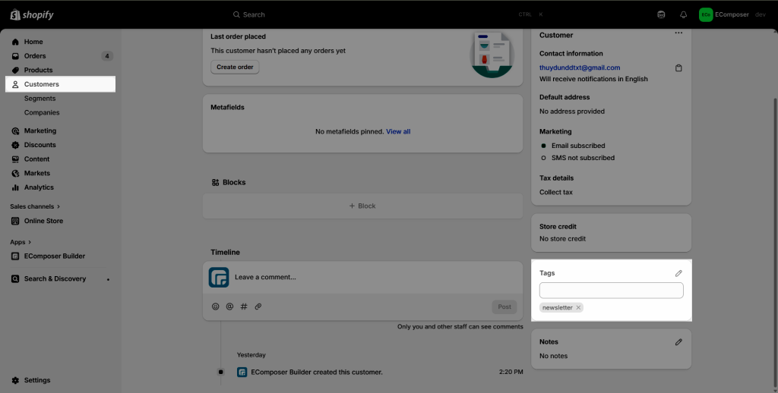
Task: Open Settings at sidebar bottom
Action: [x=36, y=380]
